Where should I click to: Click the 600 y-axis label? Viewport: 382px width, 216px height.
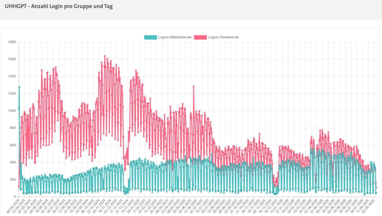coord(13,145)
